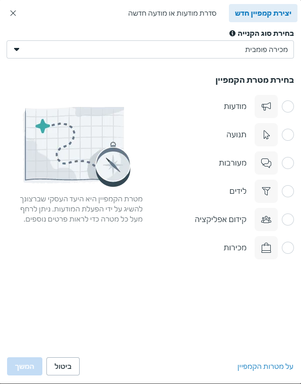The width and height of the screenshot is (301, 384).
Task: Close the campaign creation dialog with X
Action: [13, 13]
